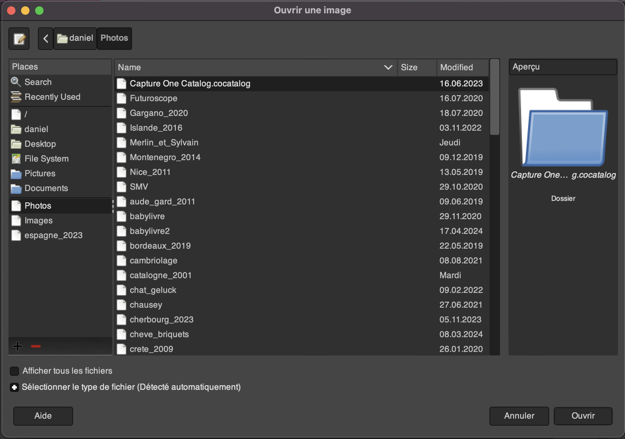625x439 pixels.
Task: Click the type-a-filename pencil icon
Action: click(x=19, y=39)
